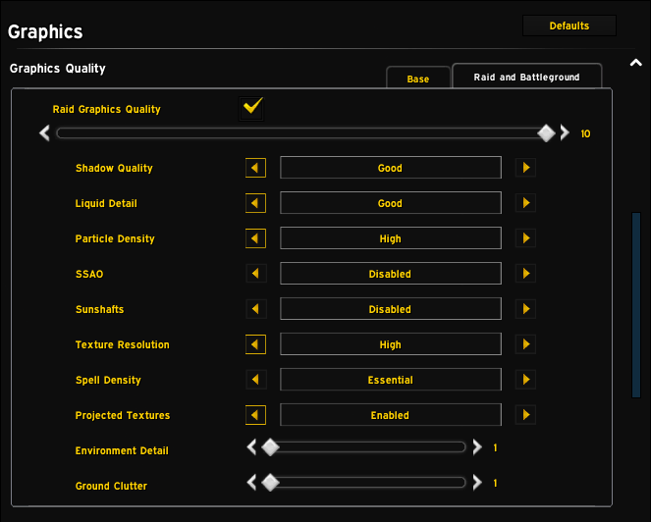Image resolution: width=651 pixels, height=522 pixels.
Task: Click the Ground Clutter slider handle
Action: [x=270, y=483]
